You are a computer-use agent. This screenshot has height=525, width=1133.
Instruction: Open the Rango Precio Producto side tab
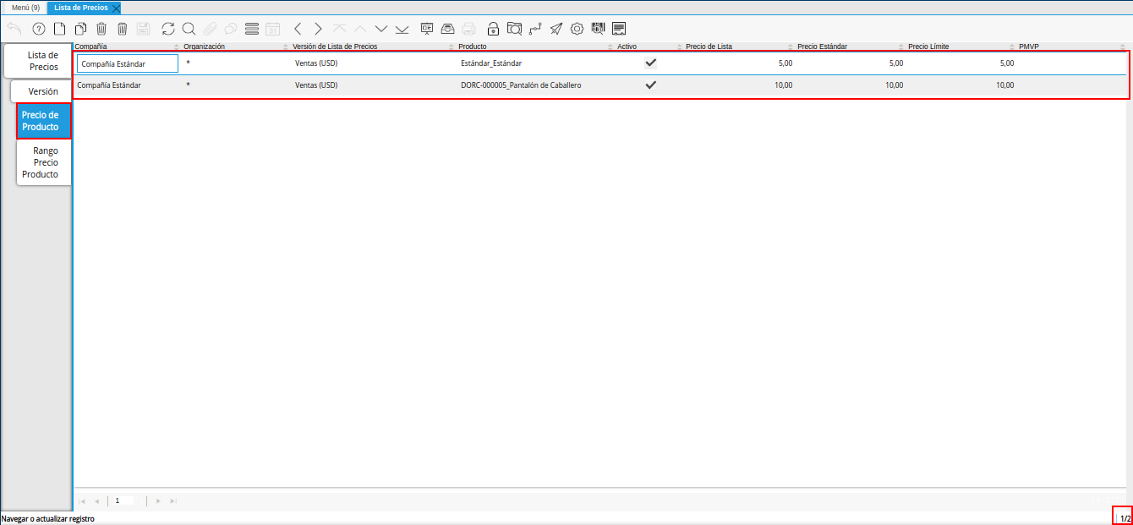click(x=43, y=162)
